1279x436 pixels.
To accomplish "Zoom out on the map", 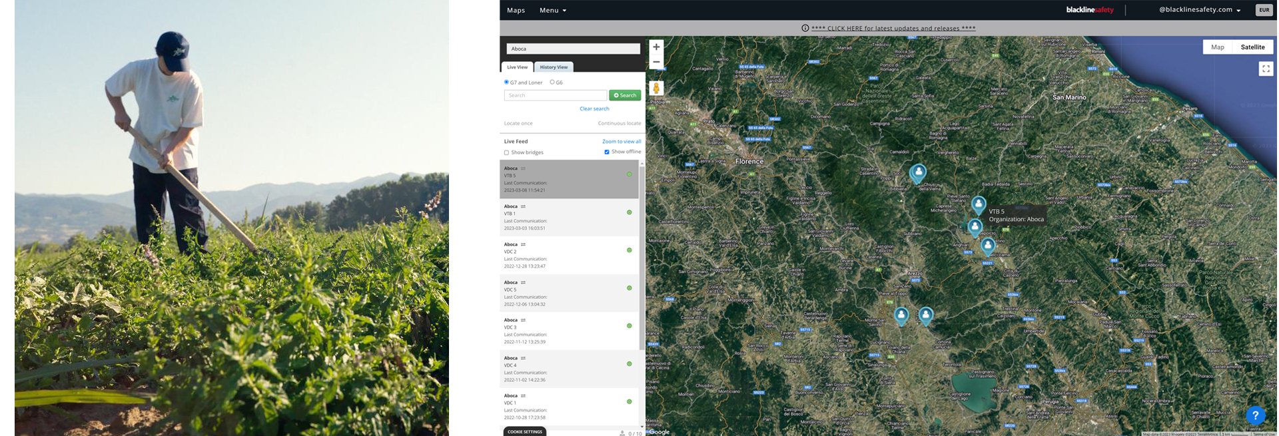I will [656, 62].
